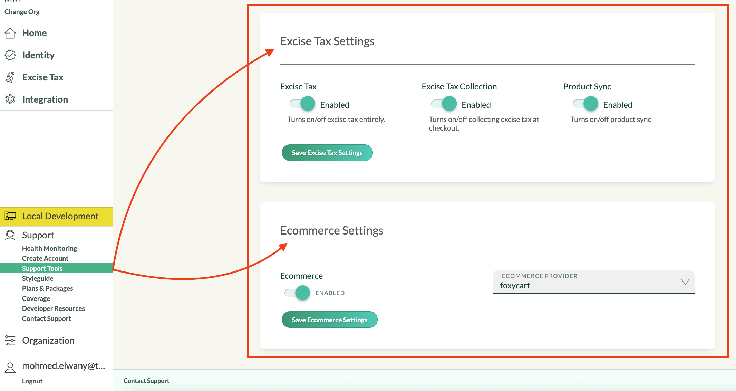Click the Support headset icon

[x=10, y=235]
